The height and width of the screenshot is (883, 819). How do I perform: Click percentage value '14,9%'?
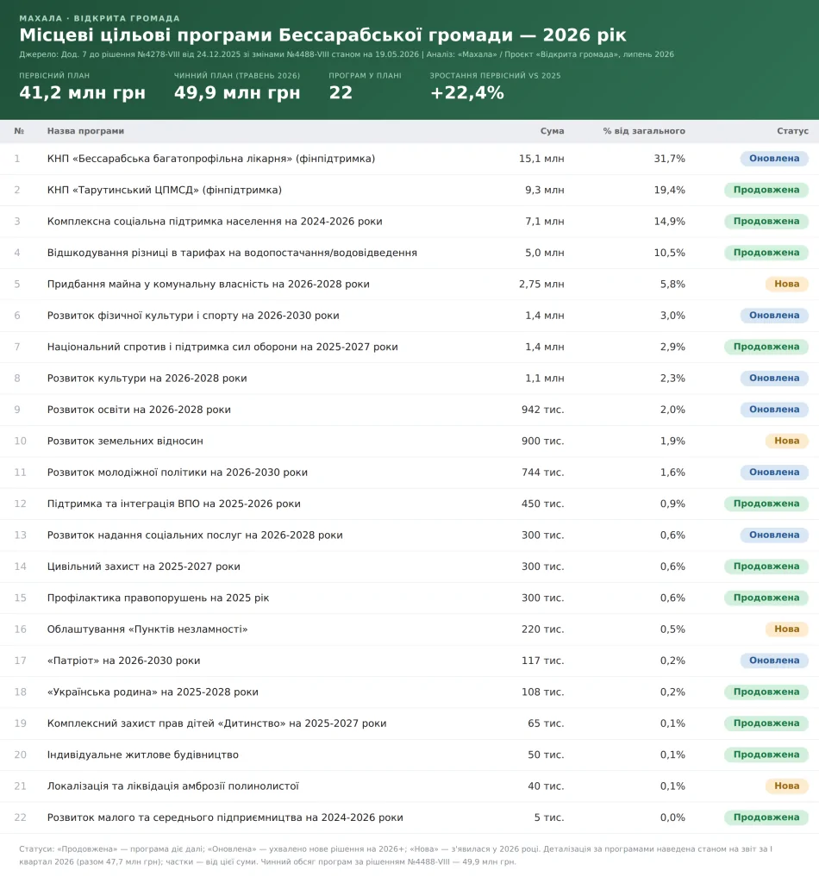click(669, 222)
